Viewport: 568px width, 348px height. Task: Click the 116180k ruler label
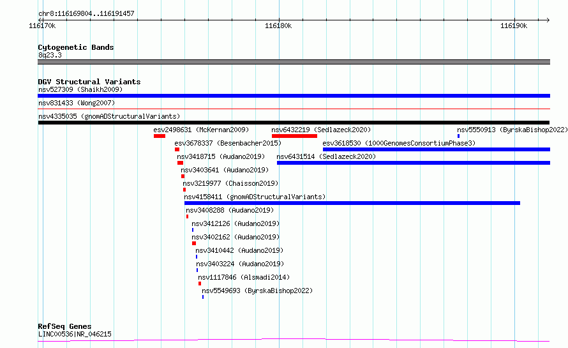pos(278,26)
